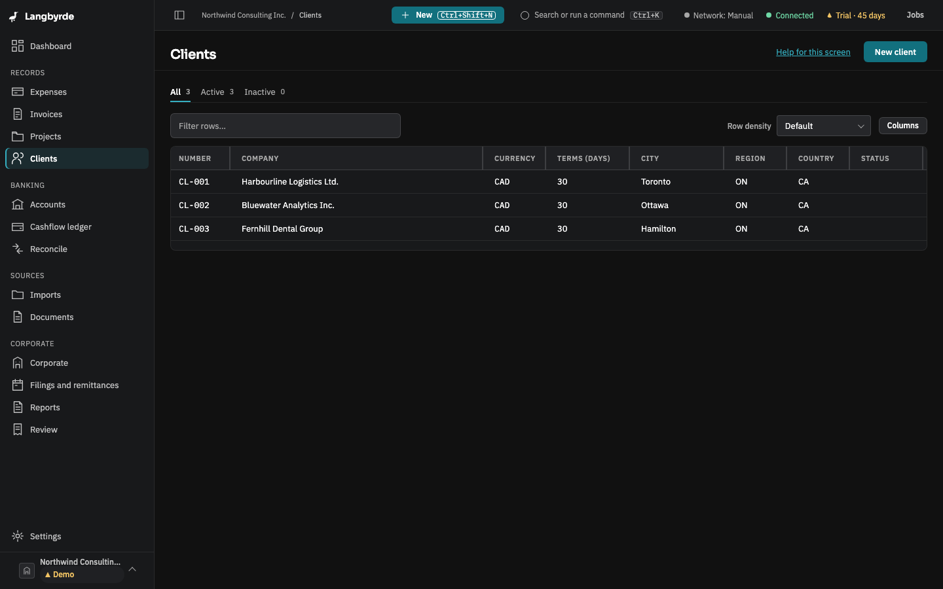This screenshot has width=943, height=589.
Task: Switch to the Inactive tab
Action: 265,92
